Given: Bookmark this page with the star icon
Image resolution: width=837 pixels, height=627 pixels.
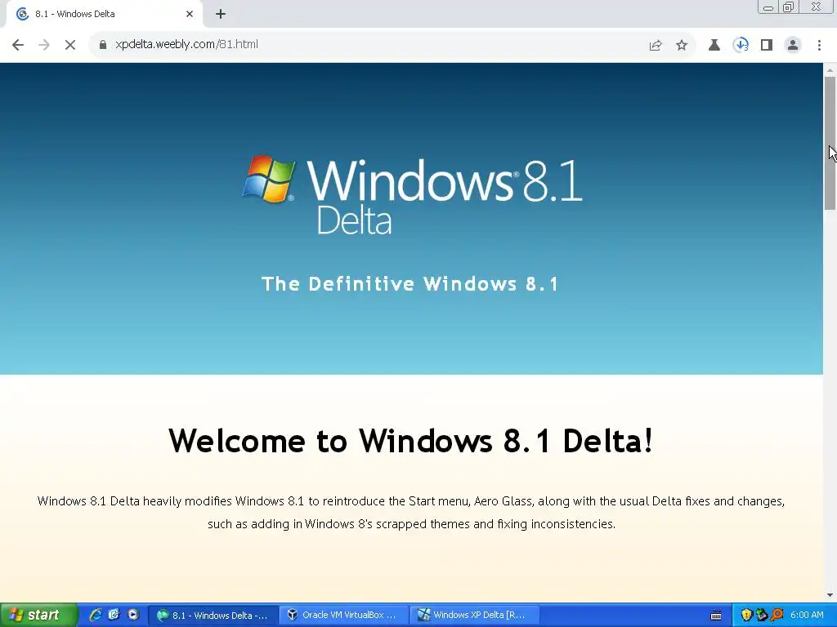Looking at the screenshot, I should [682, 46].
